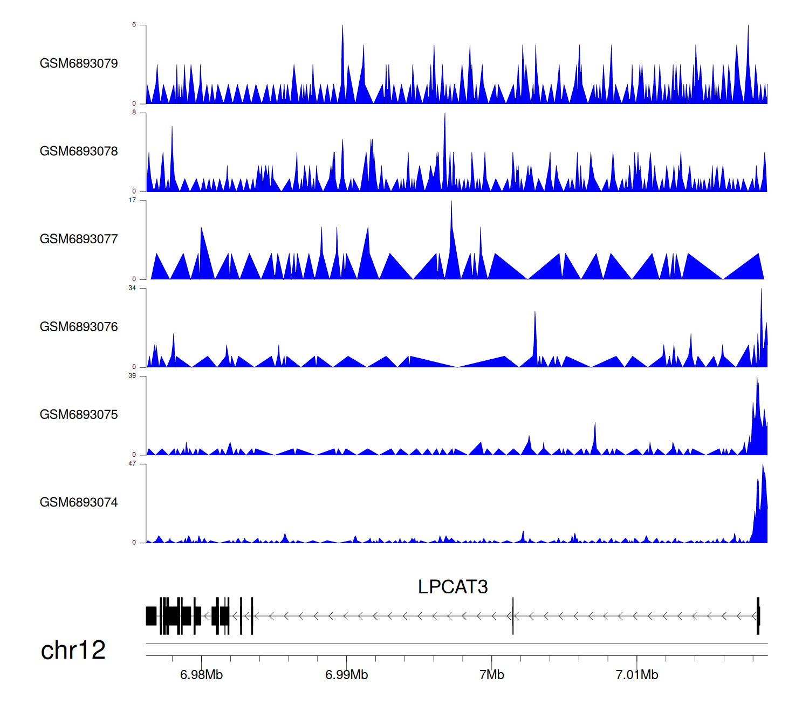
Task: Click the 6.98Mb axis position label
Action: (x=201, y=675)
